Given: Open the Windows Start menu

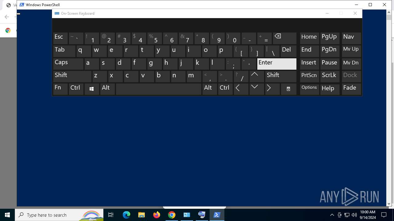Looking at the screenshot, I should (x=7, y=215).
